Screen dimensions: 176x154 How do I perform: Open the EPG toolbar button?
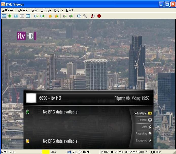(28, 16)
